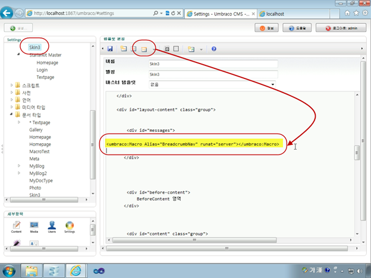Open template editor help with the blue question icon
This screenshot has width=371, height=278.
[214, 49]
